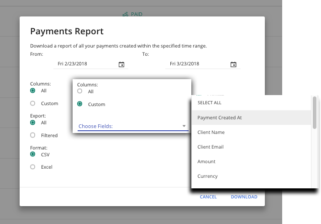Pick Currency field

(251, 176)
